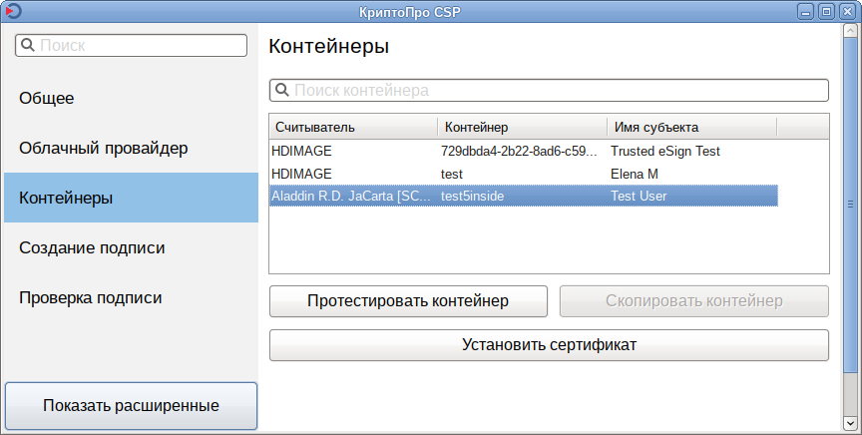Open the Облачный провайдер section
Viewport: 862px width, 435px height.
(131, 148)
